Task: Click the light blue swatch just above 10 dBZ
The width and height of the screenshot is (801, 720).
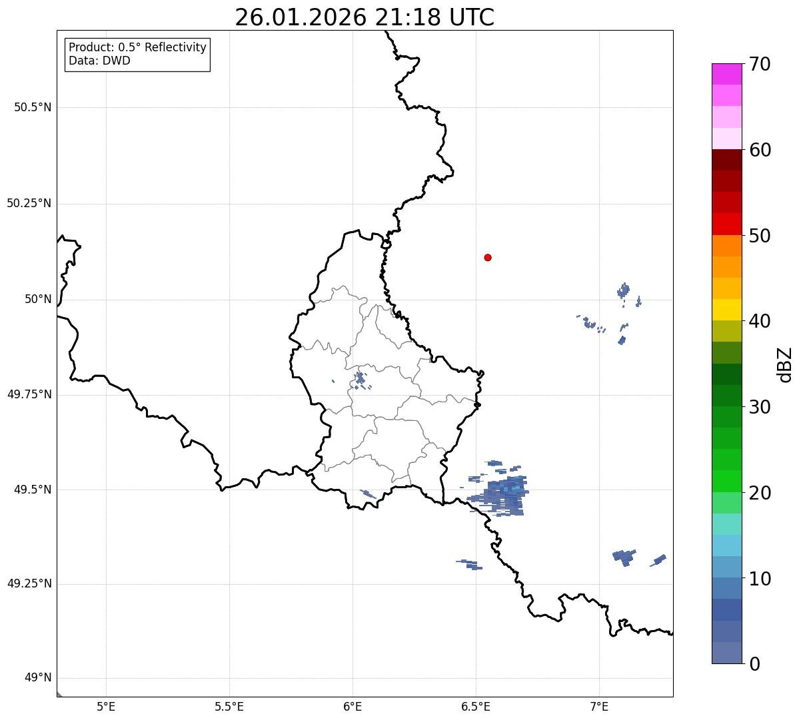Action: click(727, 567)
